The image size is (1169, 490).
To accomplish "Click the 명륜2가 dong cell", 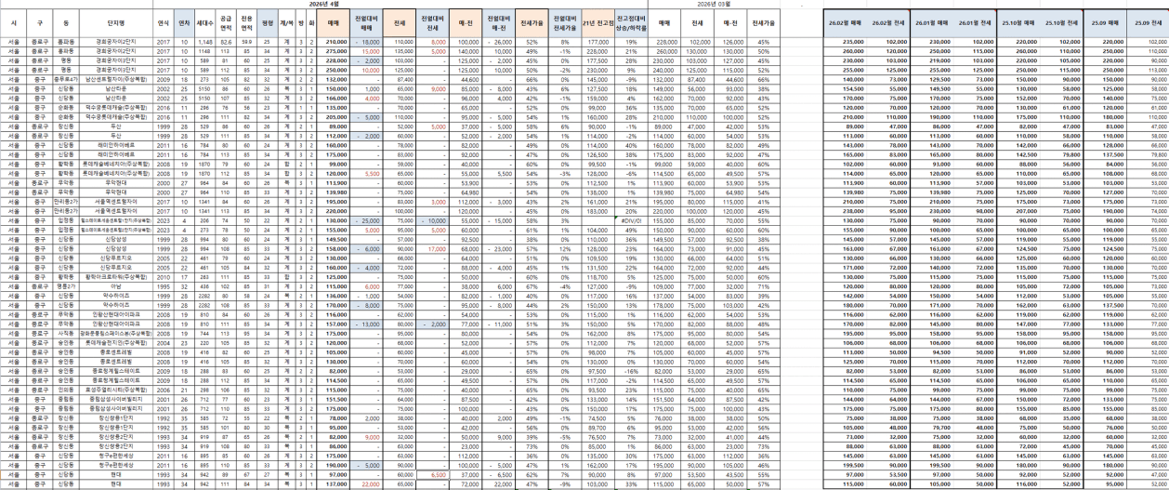I will pos(66,288).
